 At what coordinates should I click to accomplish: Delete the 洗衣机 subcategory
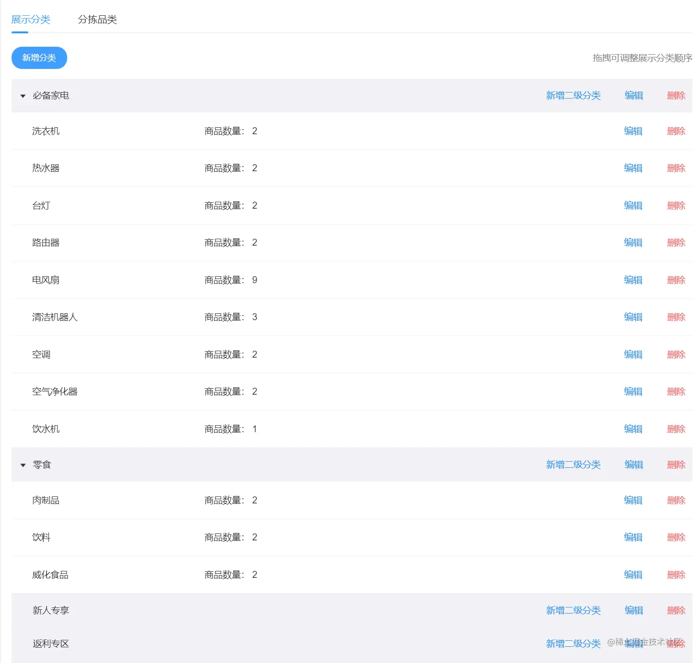coord(676,131)
